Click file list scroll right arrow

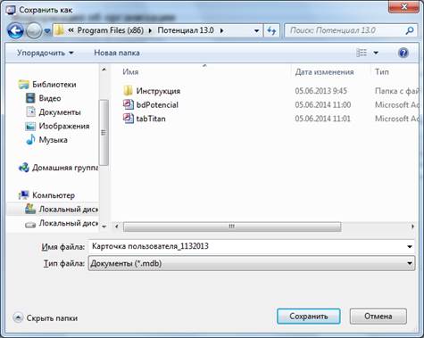tap(412, 227)
